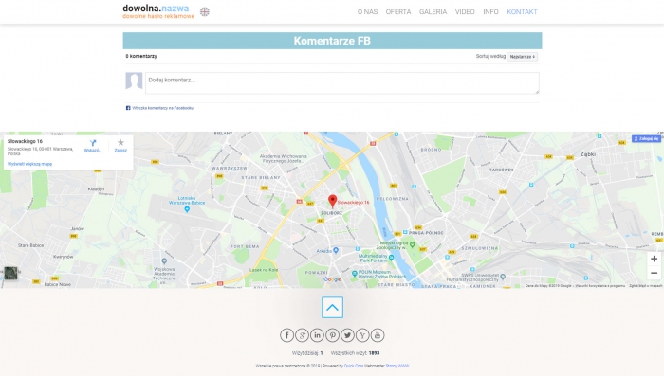Open the Pinterest social icon

click(332, 335)
